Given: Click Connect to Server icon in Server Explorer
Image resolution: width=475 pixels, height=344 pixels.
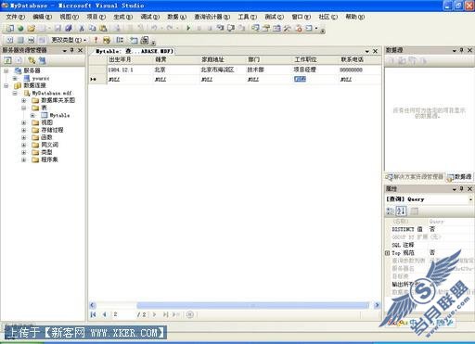Looking at the screenshot, I should pos(42,60).
